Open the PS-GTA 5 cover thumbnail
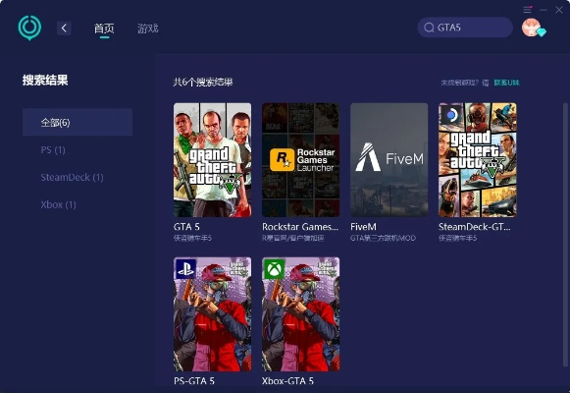Image resolution: width=570 pixels, height=393 pixels. pos(212,314)
